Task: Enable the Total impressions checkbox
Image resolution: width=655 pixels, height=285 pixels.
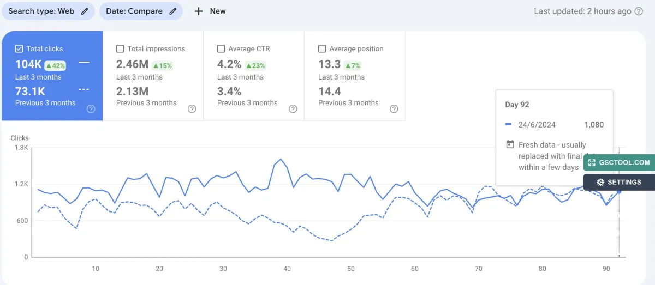Action: [120, 48]
